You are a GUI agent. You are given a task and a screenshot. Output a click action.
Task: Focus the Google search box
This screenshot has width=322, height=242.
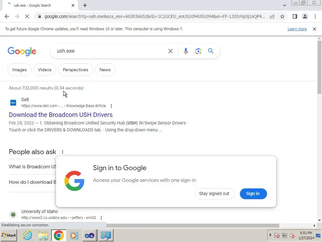tap(111, 51)
